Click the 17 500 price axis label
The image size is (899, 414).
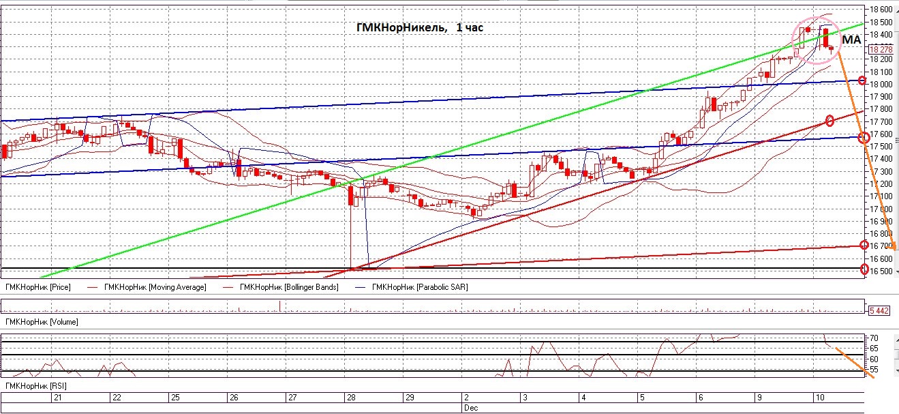[x=881, y=146]
